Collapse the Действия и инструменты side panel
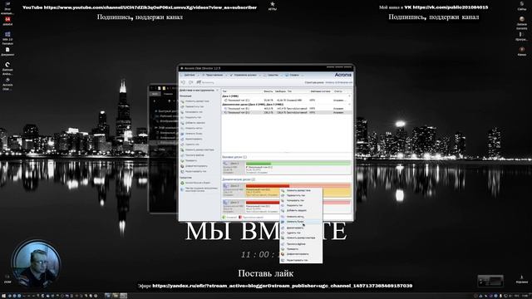Viewport: 532px width, 299px height. coord(218,91)
